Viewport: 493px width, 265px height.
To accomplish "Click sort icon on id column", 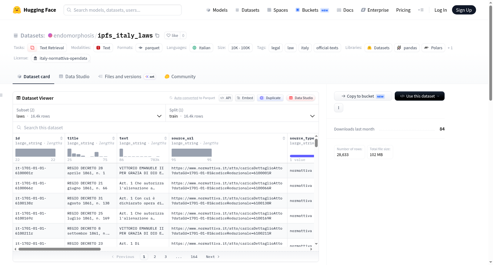I will 61,138.
